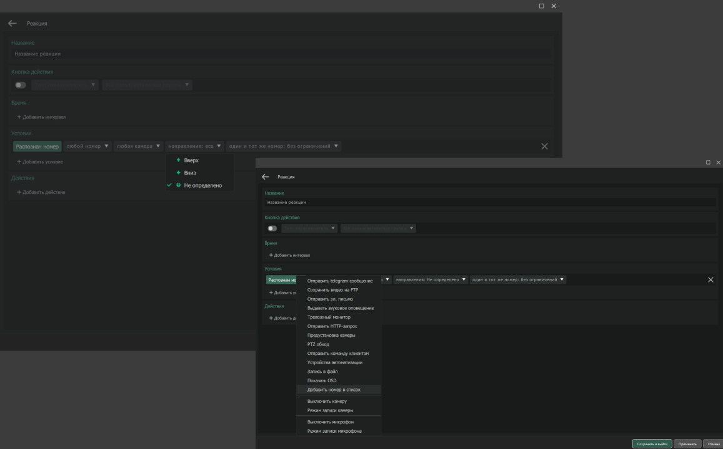
Task: Click the plus icon for Добавить интервал in front window
Action: click(x=271, y=255)
